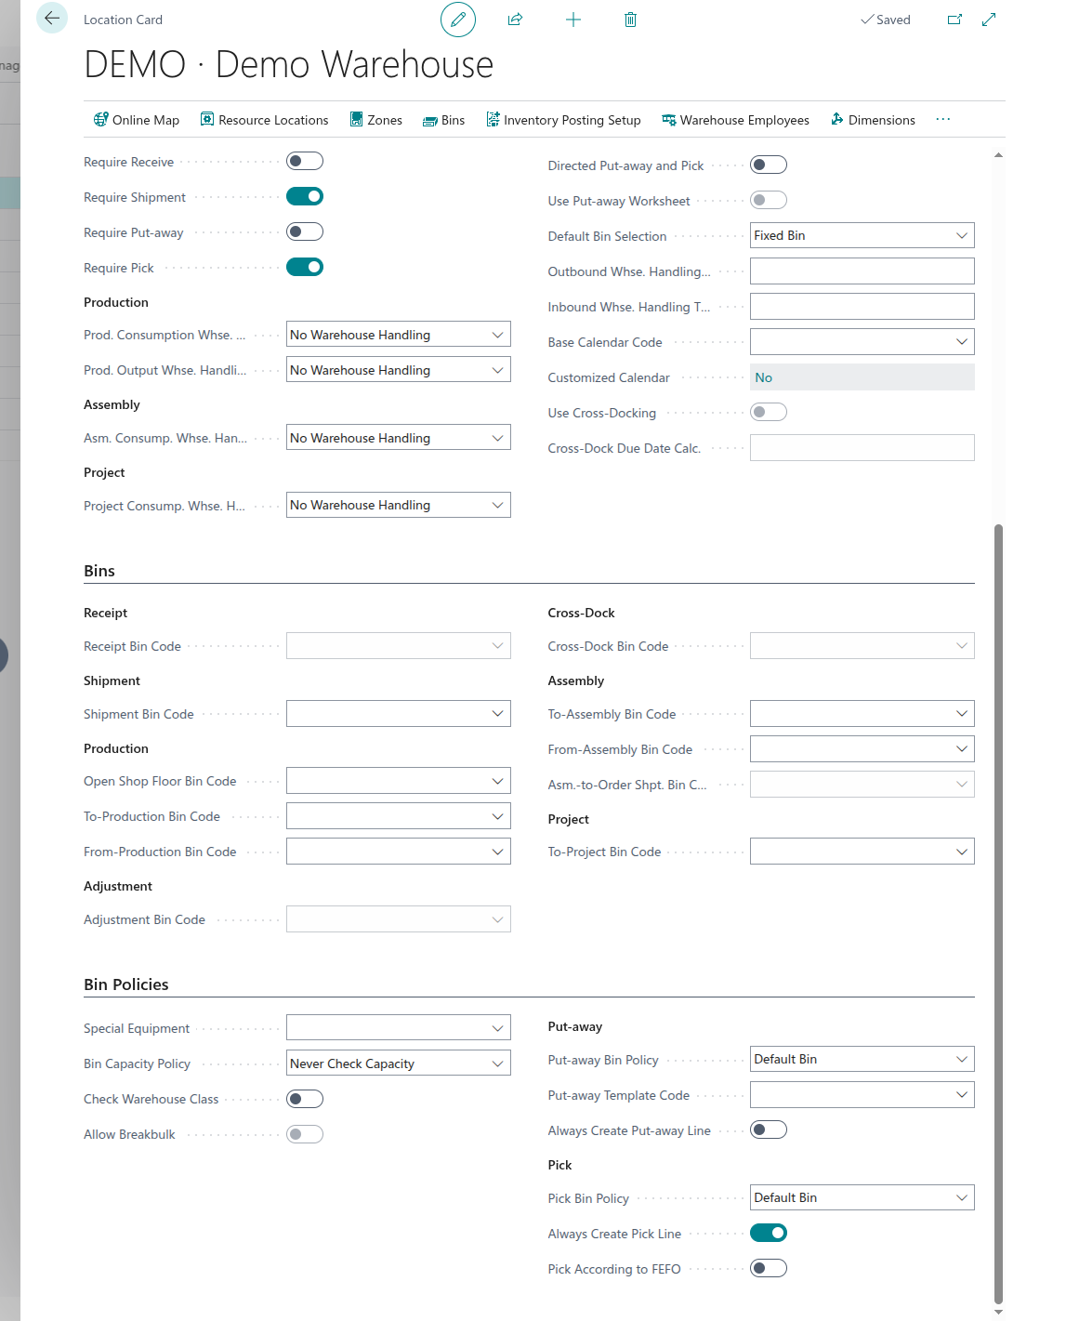Click the back arrow icon

[x=52, y=19]
